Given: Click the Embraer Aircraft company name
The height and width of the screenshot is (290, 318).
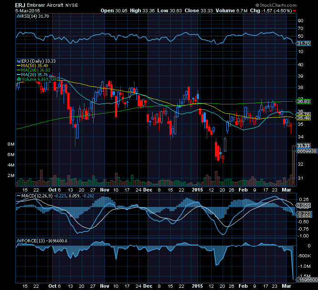Looking at the screenshot, I should 45,5.
